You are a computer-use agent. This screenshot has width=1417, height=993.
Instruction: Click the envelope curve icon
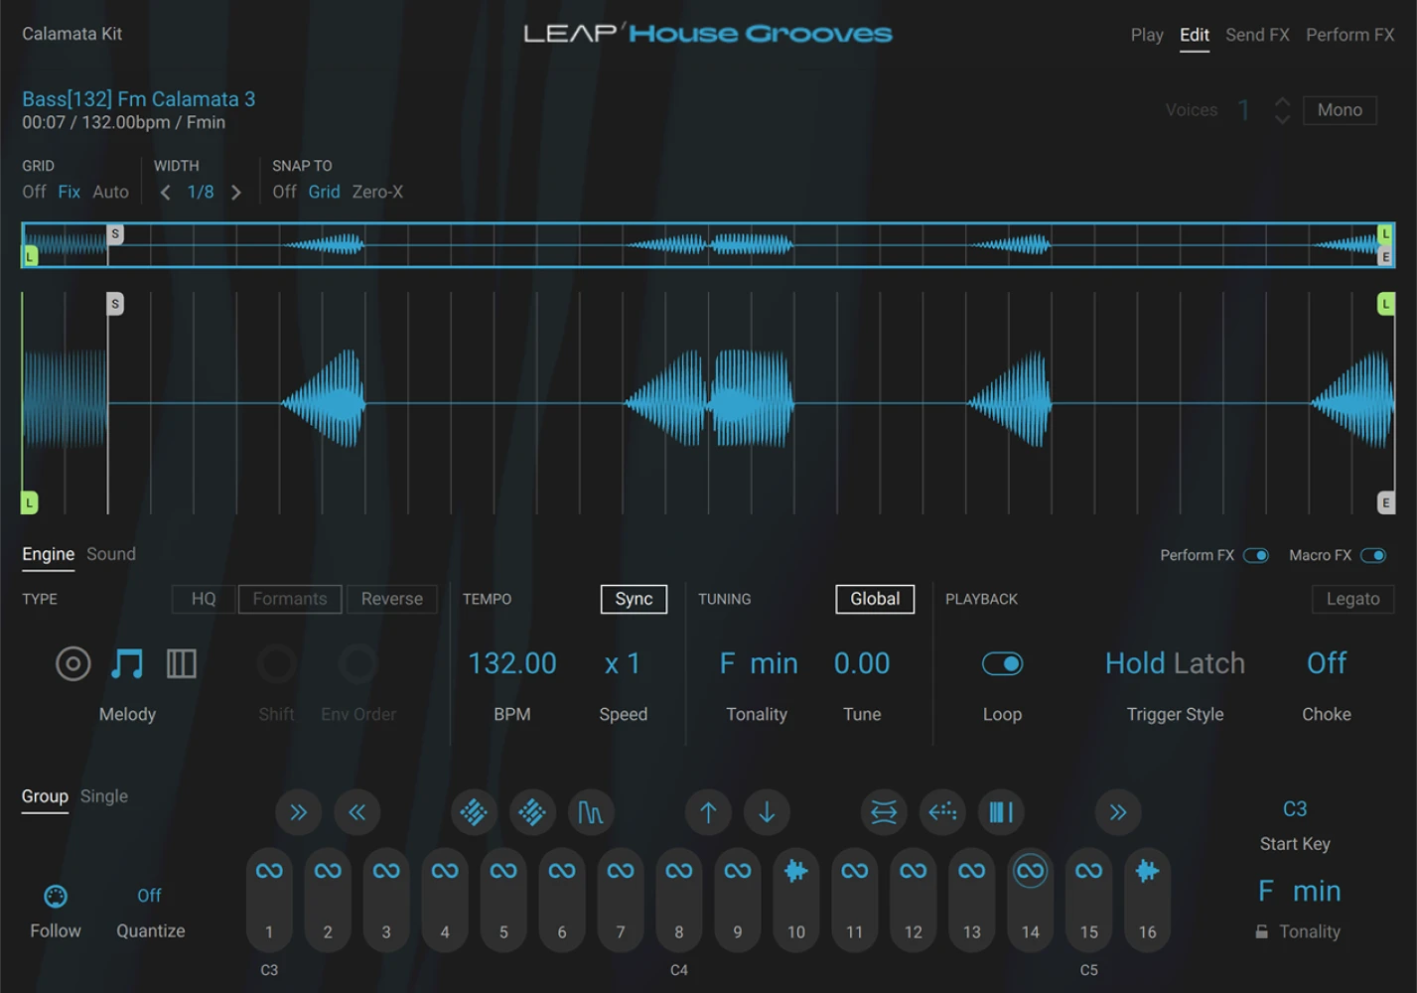[x=591, y=812]
